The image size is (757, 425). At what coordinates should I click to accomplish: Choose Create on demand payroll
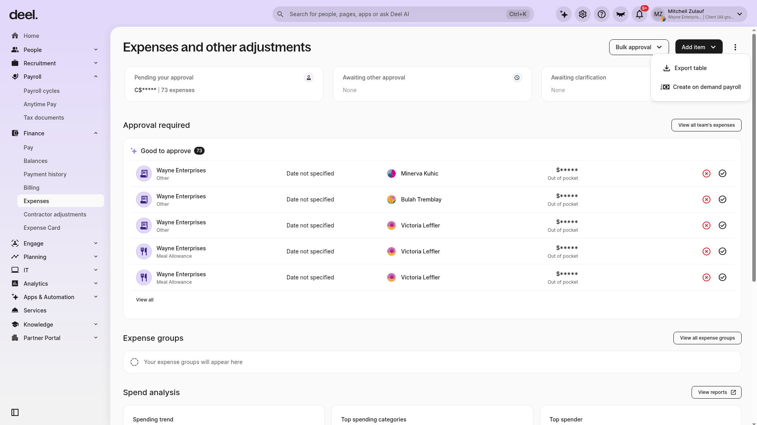[x=700, y=87]
